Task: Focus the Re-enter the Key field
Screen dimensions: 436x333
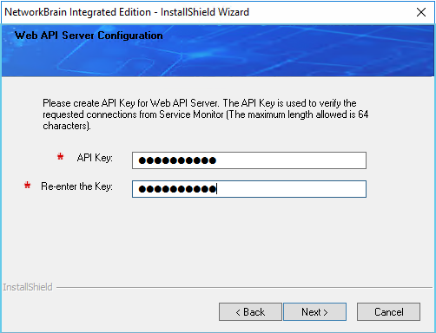Action: [x=249, y=189]
